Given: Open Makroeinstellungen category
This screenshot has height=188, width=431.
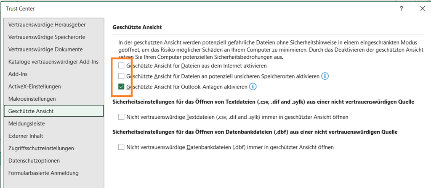Looking at the screenshot, I should pos(32,99).
